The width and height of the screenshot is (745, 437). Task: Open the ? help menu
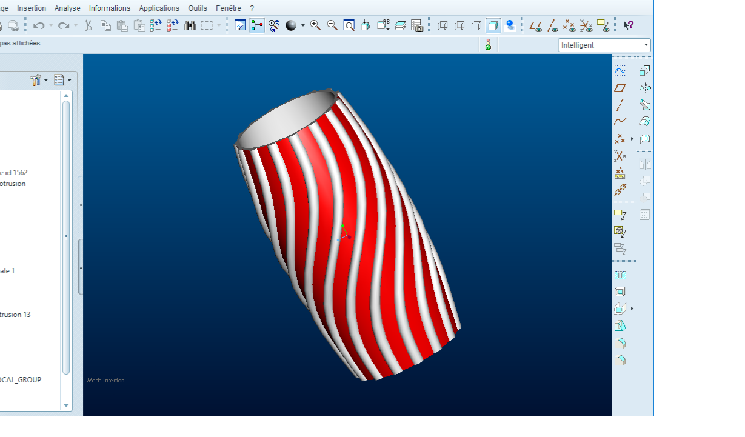coord(252,8)
